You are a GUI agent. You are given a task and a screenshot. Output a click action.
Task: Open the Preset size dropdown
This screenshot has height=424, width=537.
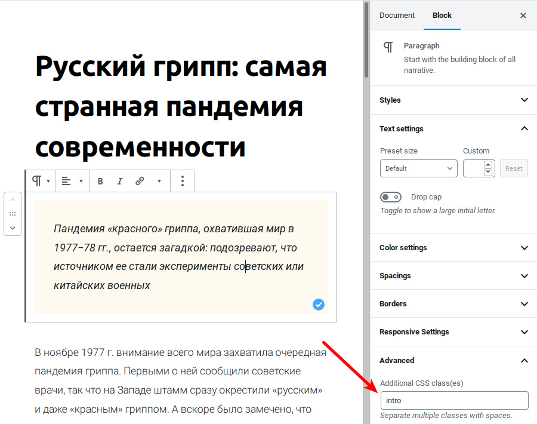(x=418, y=168)
